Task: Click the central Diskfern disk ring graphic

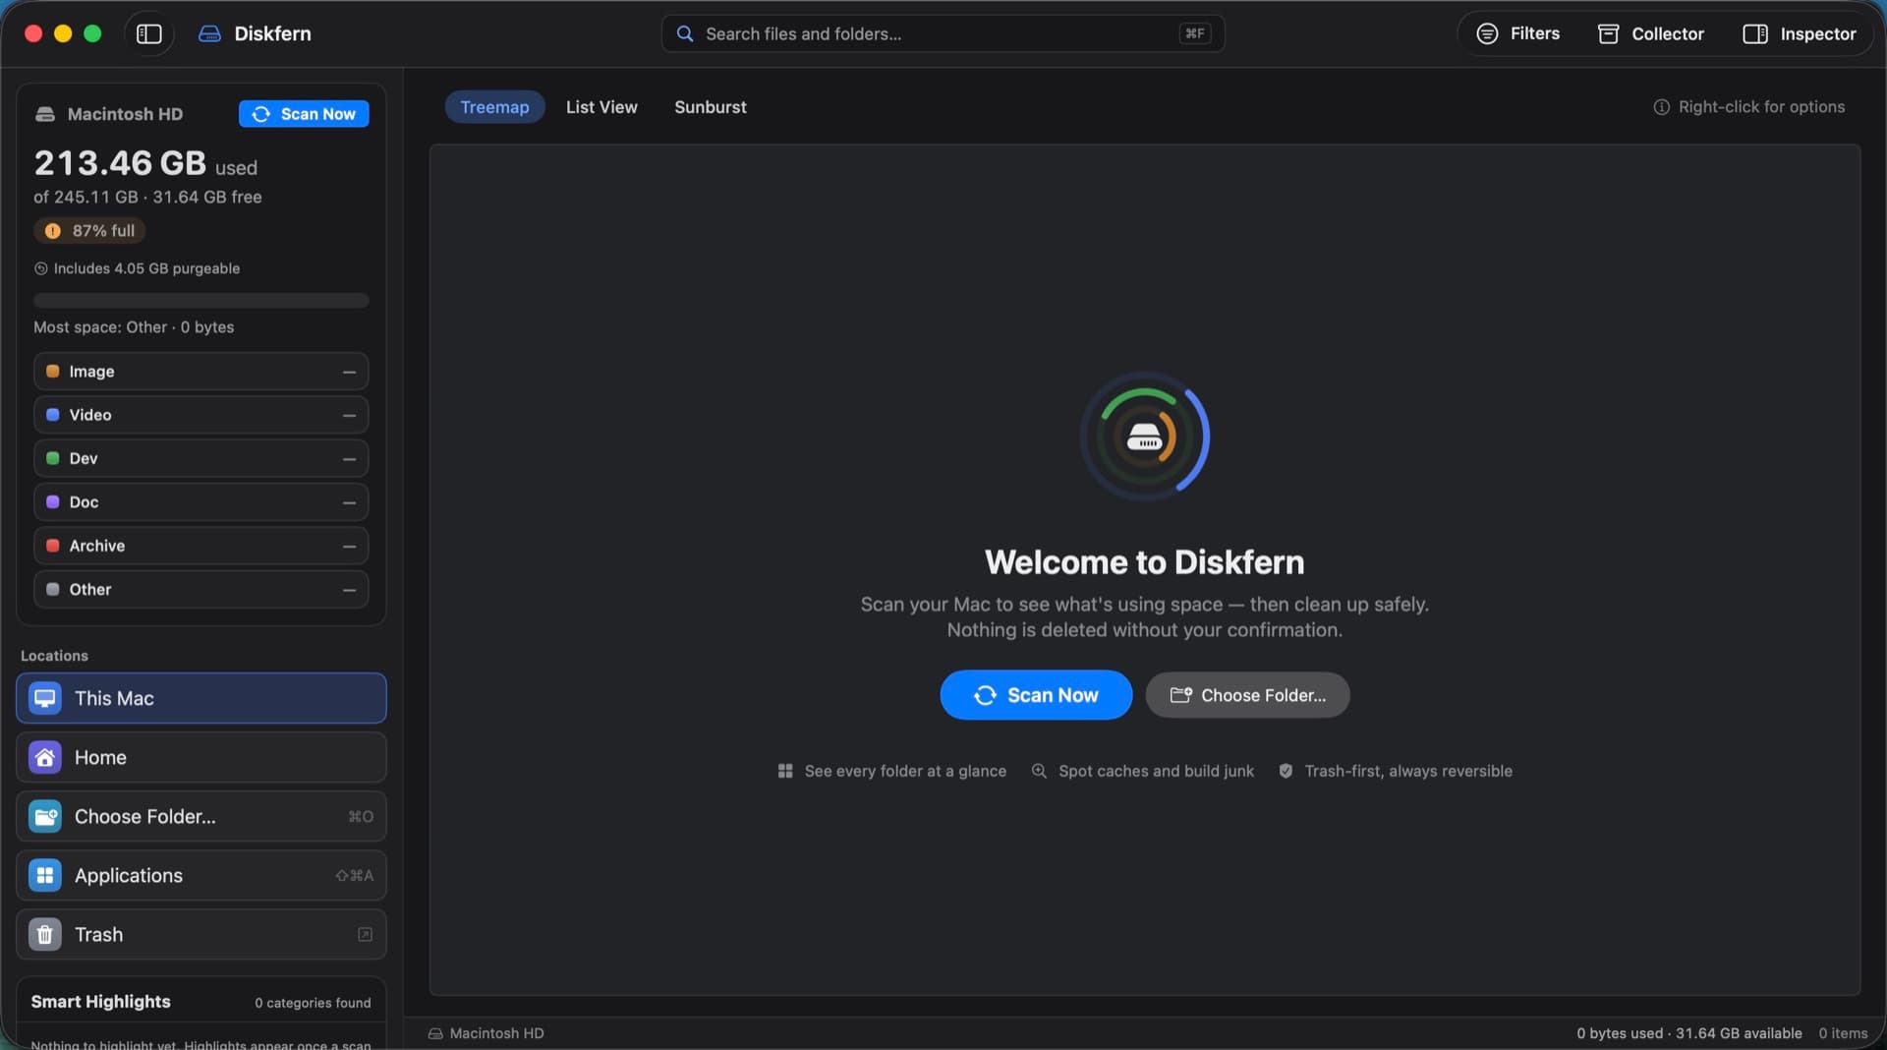Action: (1144, 437)
